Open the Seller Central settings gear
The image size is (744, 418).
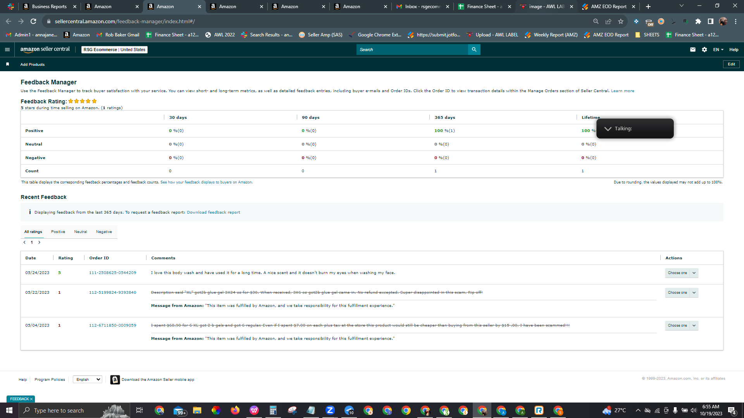pos(704,50)
